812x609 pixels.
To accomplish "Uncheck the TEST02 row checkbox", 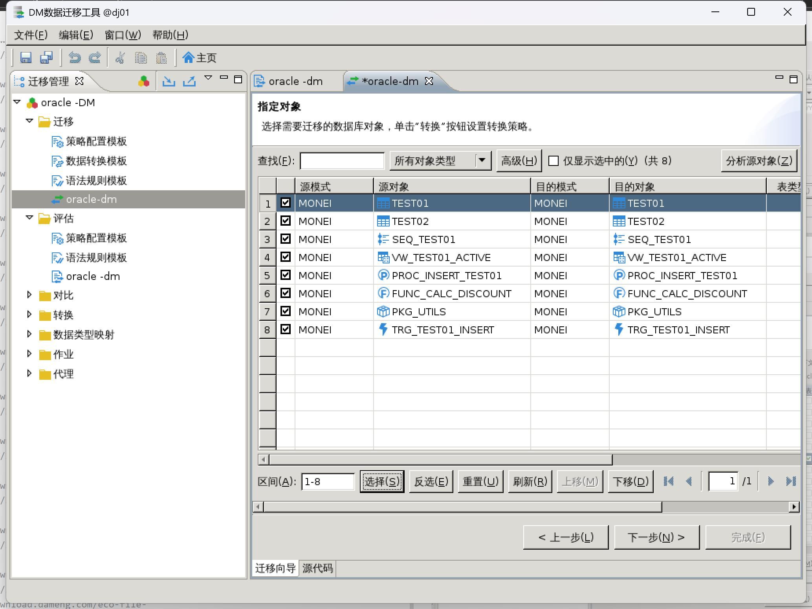I will pos(286,221).
